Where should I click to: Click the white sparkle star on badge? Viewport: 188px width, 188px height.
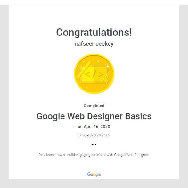coord(107,66)
